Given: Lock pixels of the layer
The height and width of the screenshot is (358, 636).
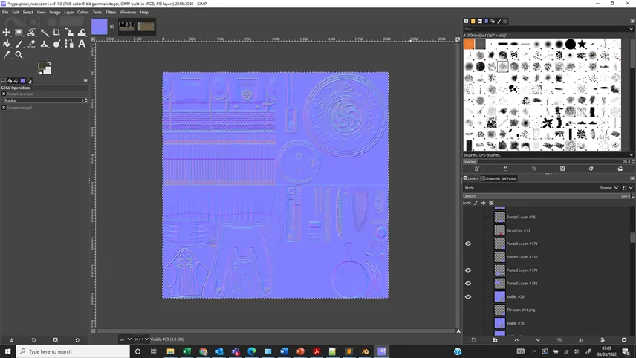Looking at the screenshot, I should point(476,203).
